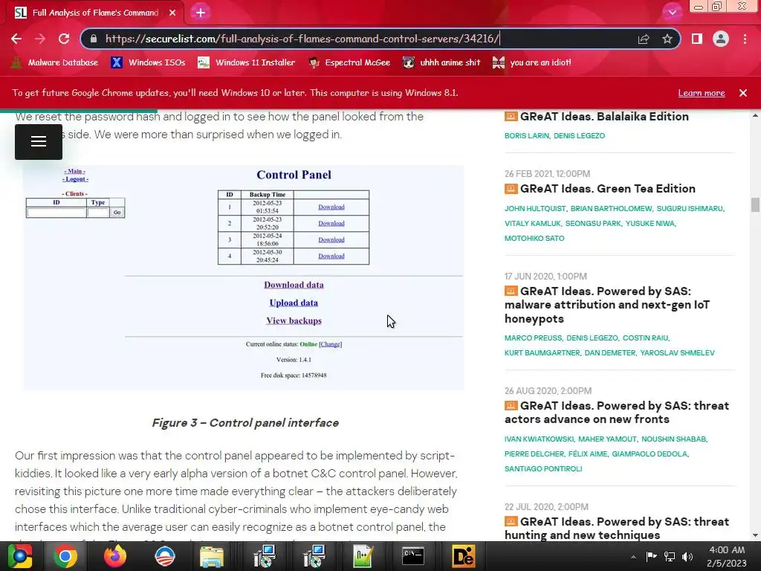Open the Windows ISOs bookmark
Screen dimensions: 761x571
coord(148,62)
